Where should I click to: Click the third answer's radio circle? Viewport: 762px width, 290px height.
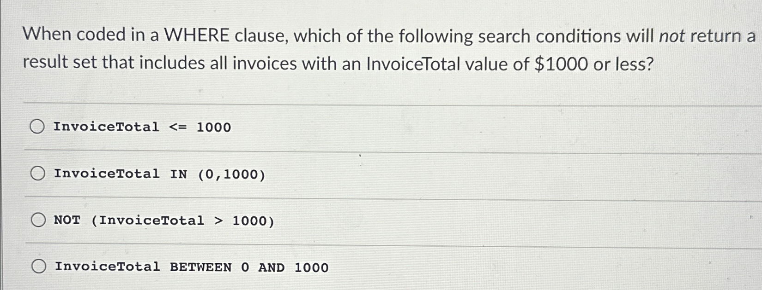[39, 220]
